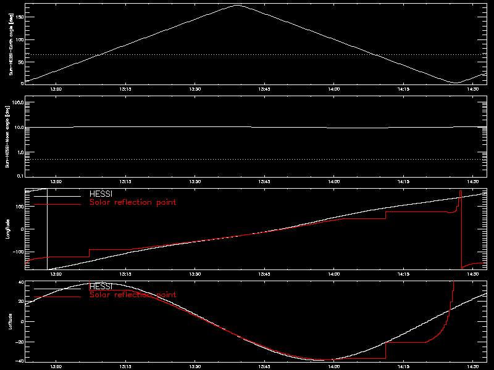The width and height of the screenshot is (494, 370).
Task: Click the Sun-HESSI-Earth angle [deg] axis title
Action: click(x=11, y=44)
